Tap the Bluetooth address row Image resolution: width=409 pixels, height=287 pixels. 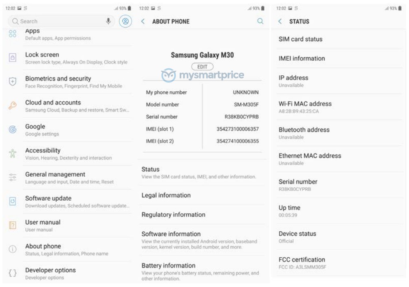pos(339,133)
